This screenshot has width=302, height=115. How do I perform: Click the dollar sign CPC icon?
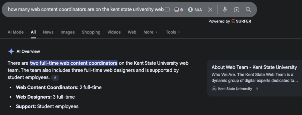pyautogui.click(x=190, y=10)
